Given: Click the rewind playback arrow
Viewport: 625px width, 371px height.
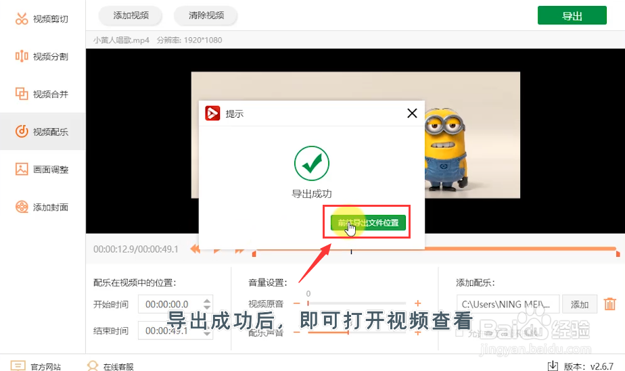Looking at the screenshot, I should 195,249.
